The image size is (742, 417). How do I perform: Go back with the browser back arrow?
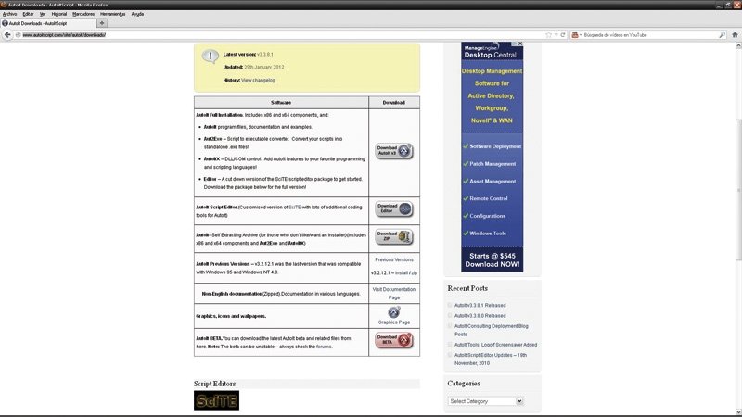click(x=7, y=34)
